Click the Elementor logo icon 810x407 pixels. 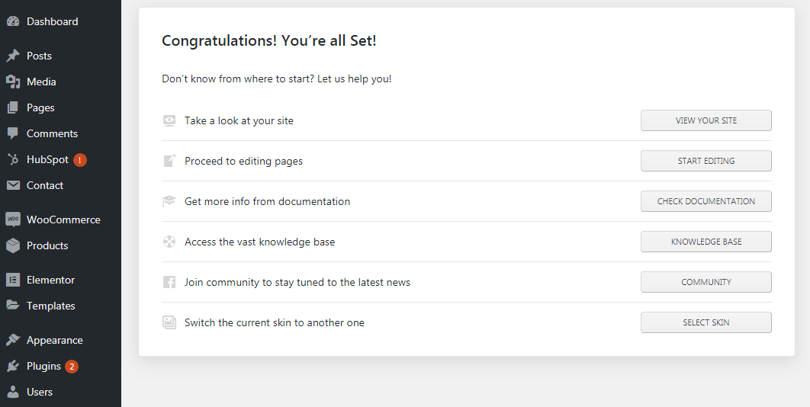(x=13, y=280)
